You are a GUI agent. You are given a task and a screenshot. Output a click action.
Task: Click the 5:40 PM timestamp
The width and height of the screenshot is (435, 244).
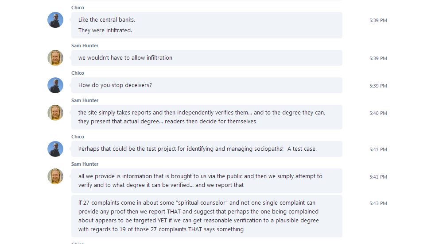pos(378,114)
